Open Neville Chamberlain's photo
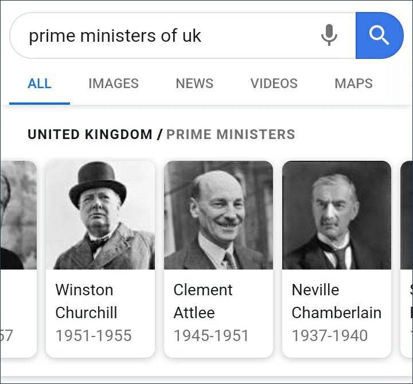Screen dimensions: 413x384 click(x=337, y=215)
